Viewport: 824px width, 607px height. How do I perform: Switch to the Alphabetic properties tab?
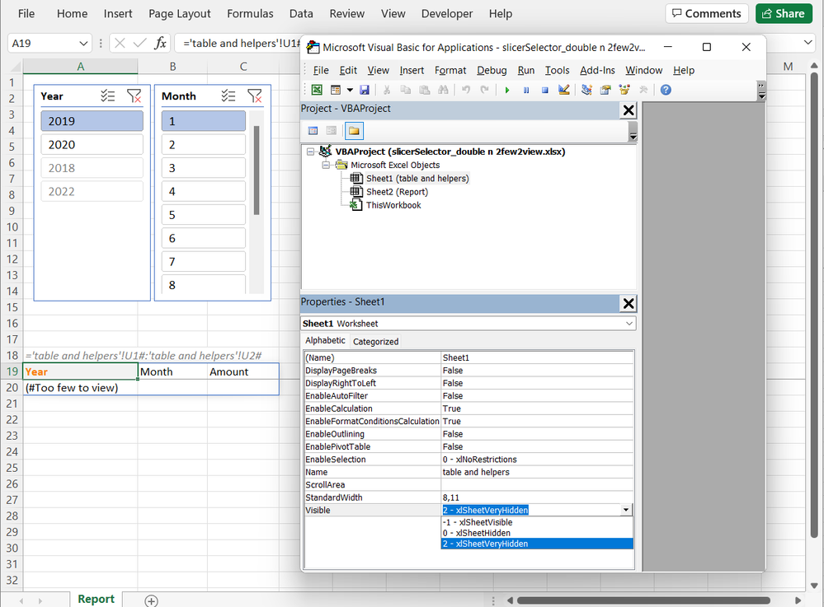coord(325,340)
